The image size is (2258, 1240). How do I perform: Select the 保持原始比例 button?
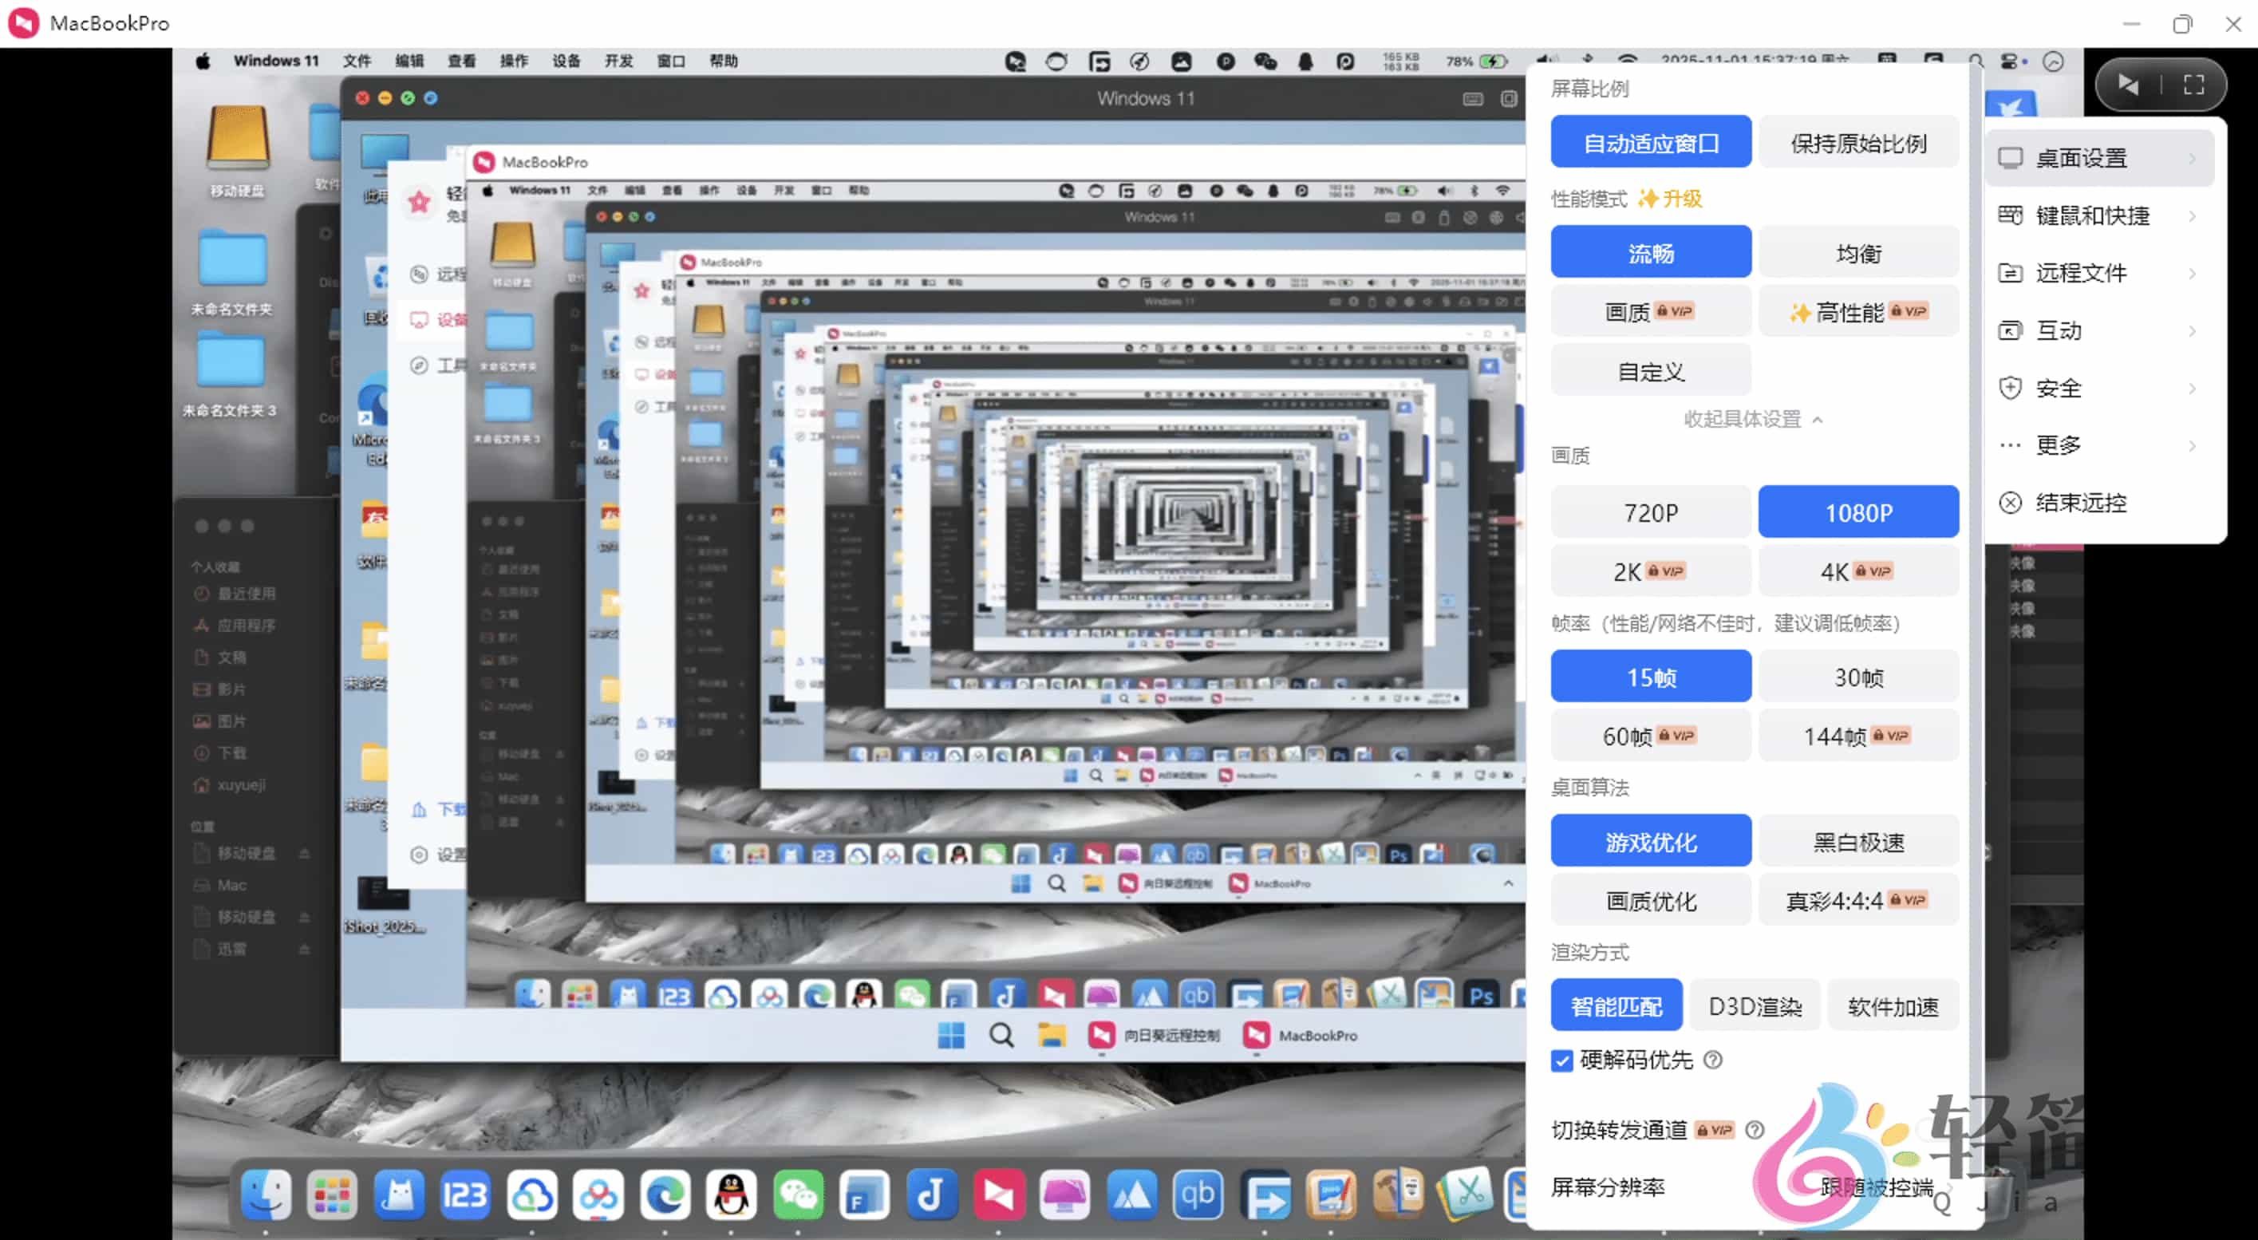pyautogui.click(x=1857, y=143)
